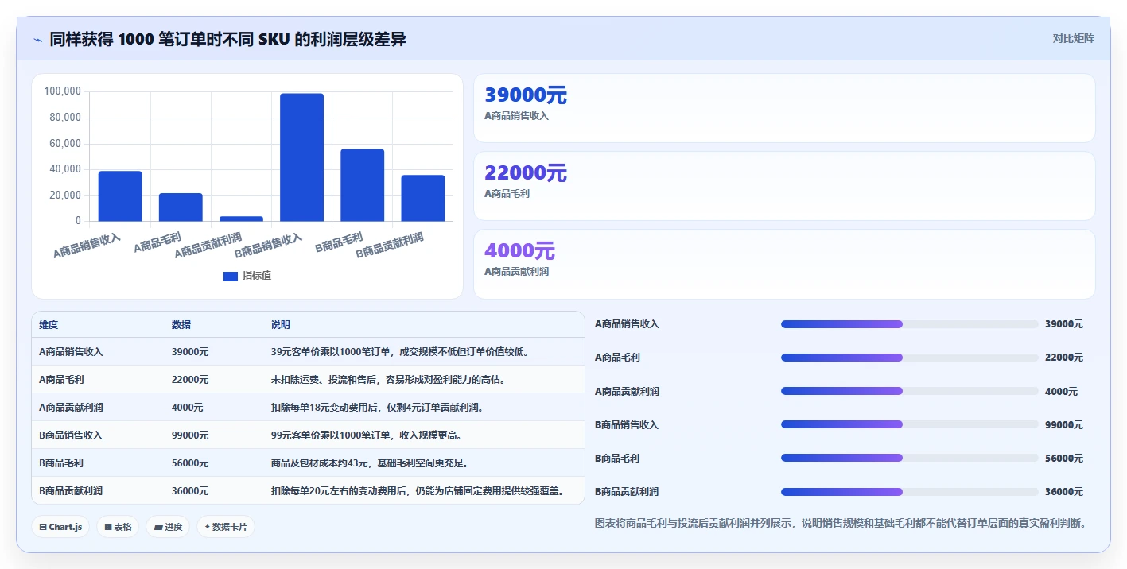
Task: Select the A商品贡献利润 chart bar
Action: click(241, 219)
